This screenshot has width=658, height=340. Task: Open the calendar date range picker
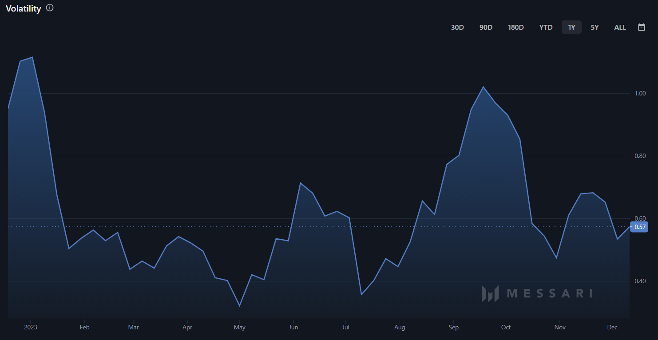(x=642, y=27)
